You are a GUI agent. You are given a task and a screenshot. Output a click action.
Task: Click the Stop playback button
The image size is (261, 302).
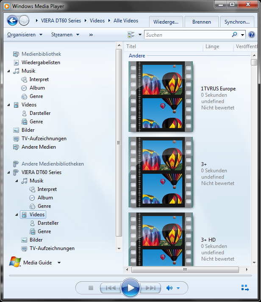[91, 288]
